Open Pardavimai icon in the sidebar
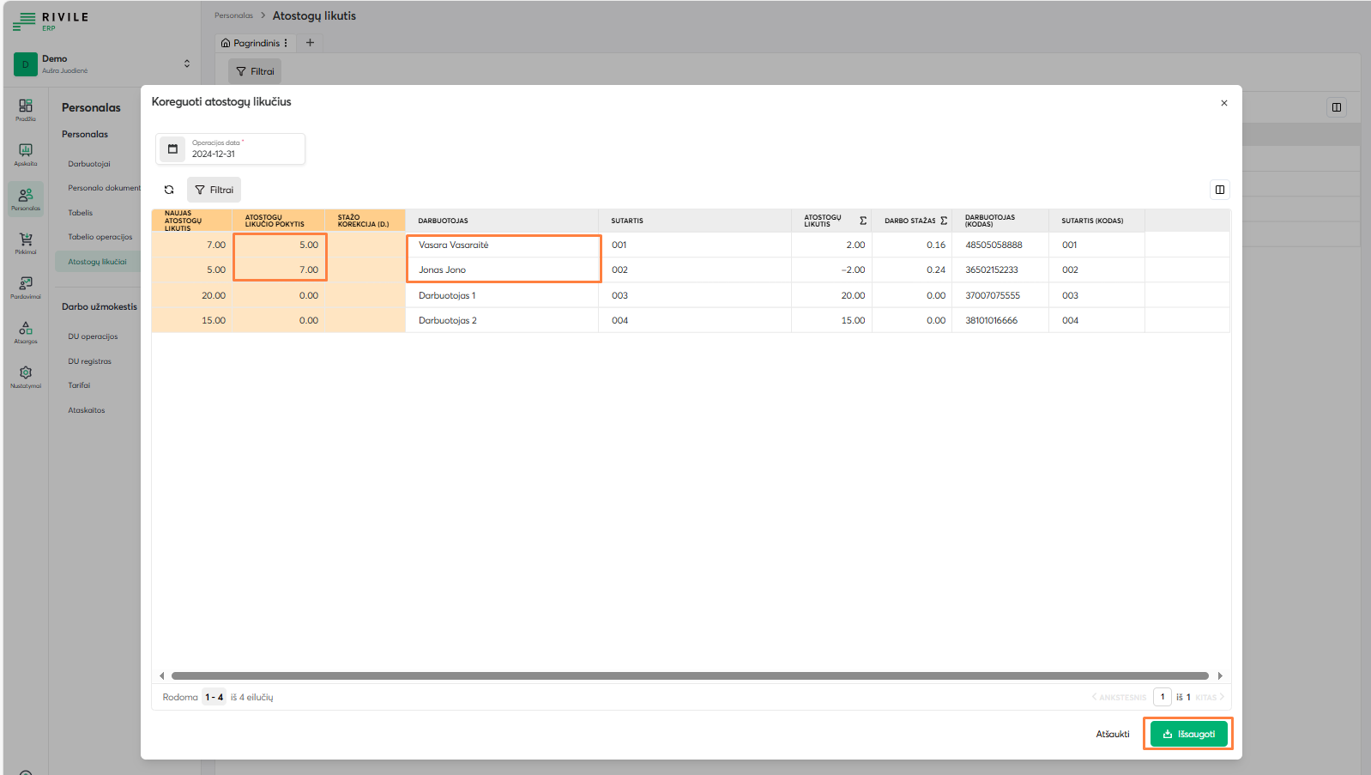The height and width of the screenshot is (775, 1371). tap(26, 288)
